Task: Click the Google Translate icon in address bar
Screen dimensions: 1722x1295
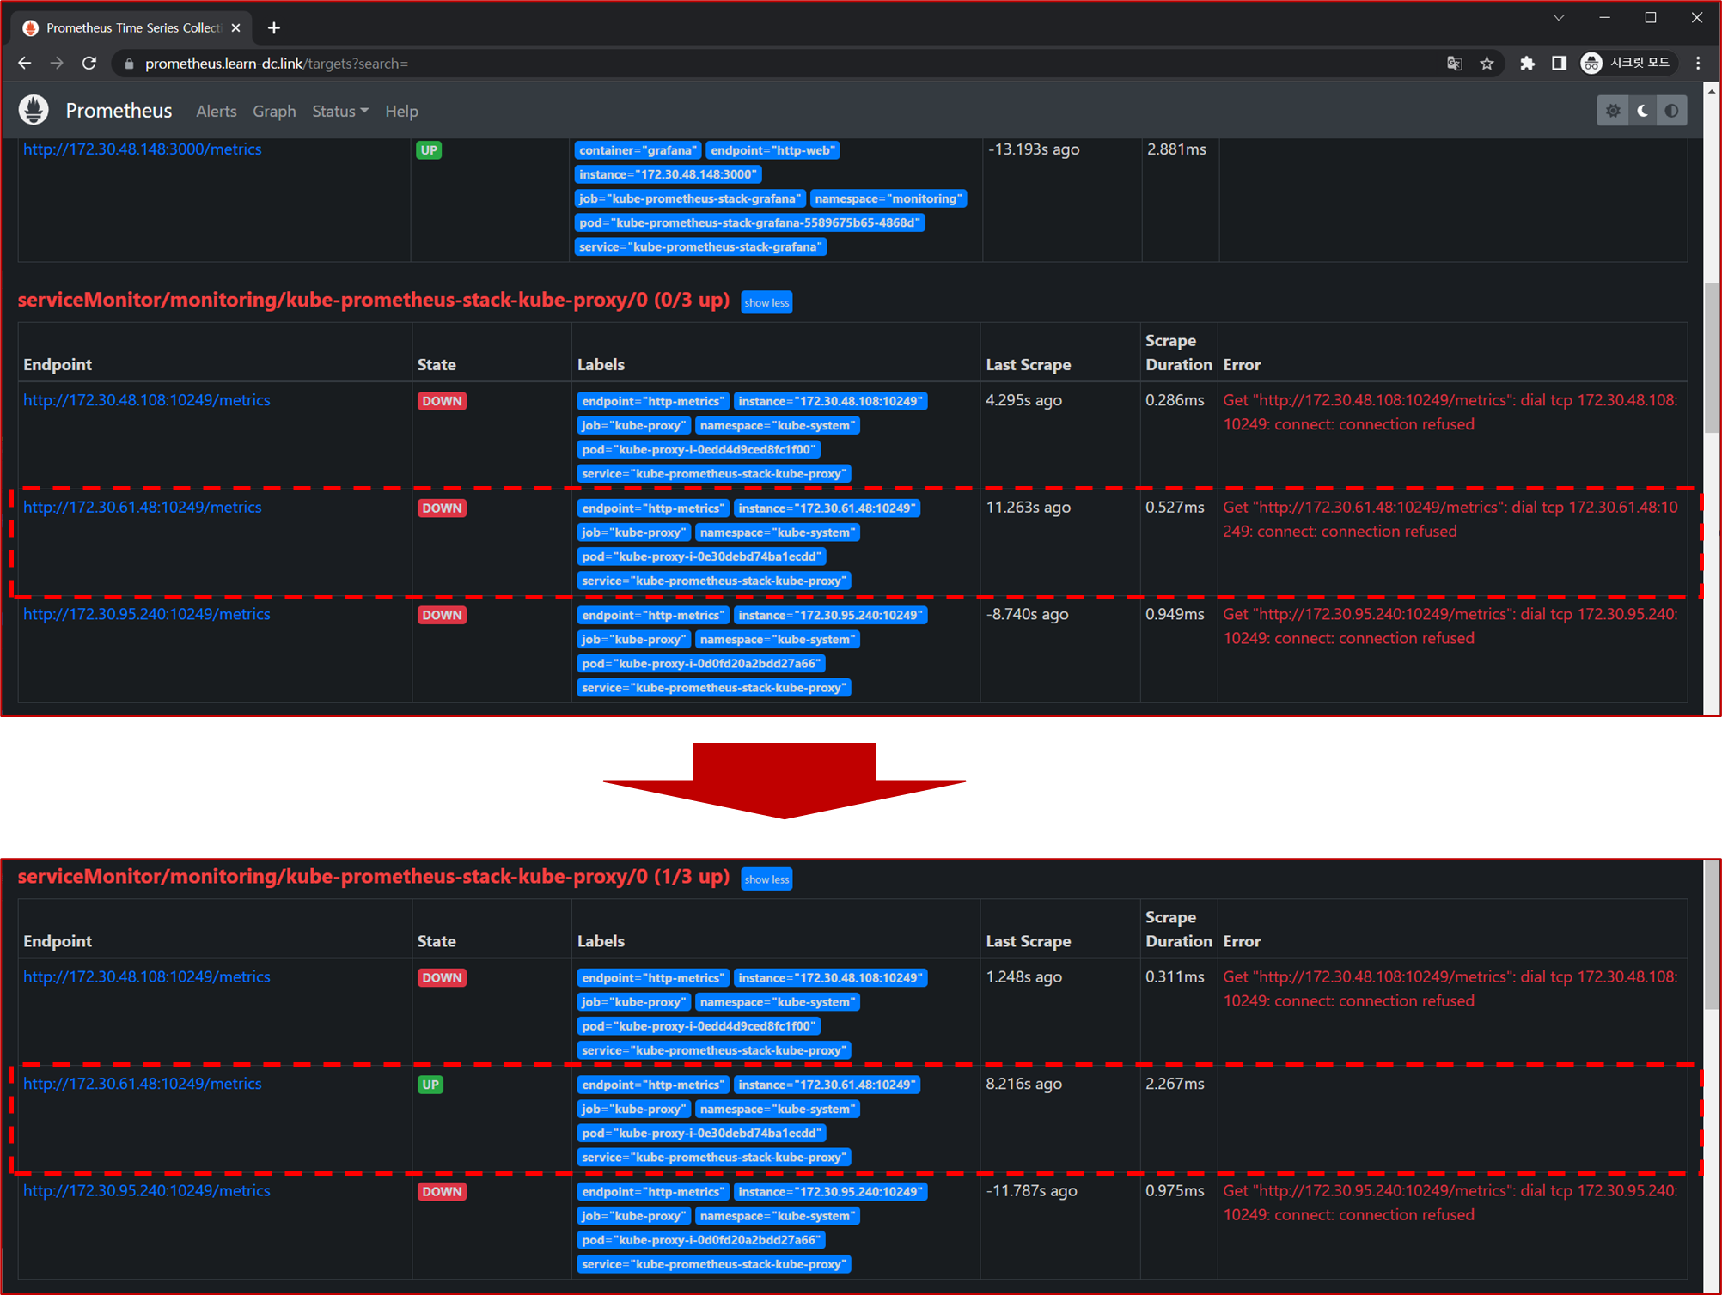Action: coord(1454,63)
